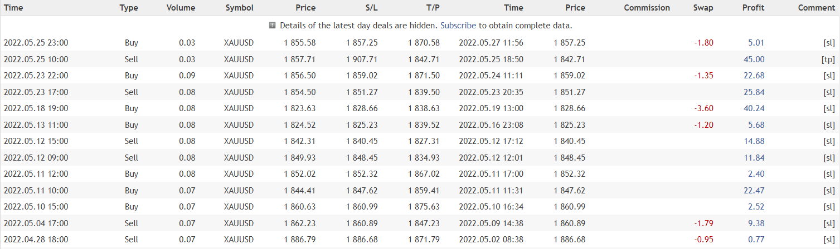Click the 0.09 volume cell
The height and width of the screenshot is (249, 840).
pos(187,76)
